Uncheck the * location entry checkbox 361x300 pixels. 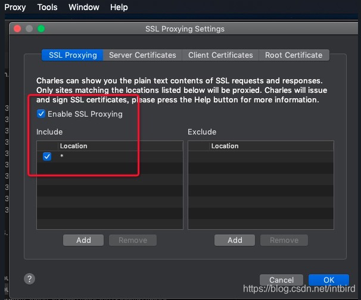point(47,157)
